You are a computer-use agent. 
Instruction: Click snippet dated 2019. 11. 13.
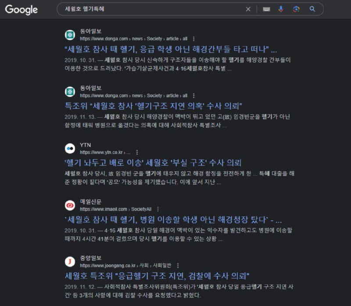click(177, 121)
